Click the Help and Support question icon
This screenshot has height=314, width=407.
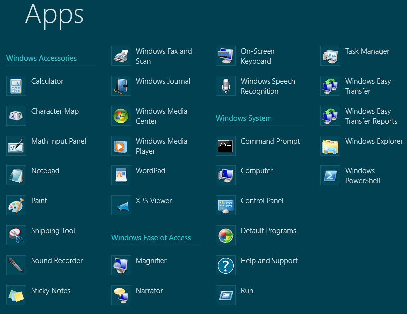[226, 265]
